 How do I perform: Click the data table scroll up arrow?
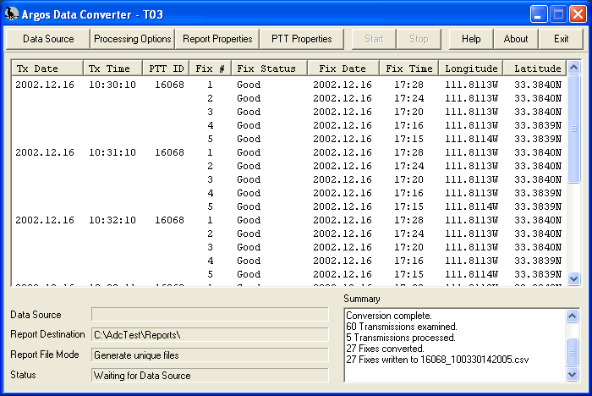pos(574,68)
